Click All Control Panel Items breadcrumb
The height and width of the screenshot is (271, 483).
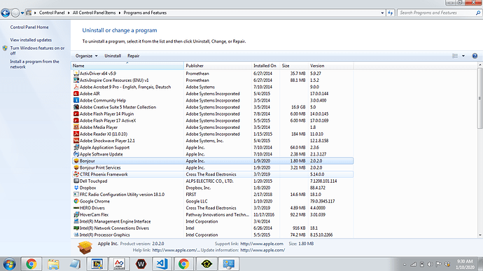pos(94,13)
